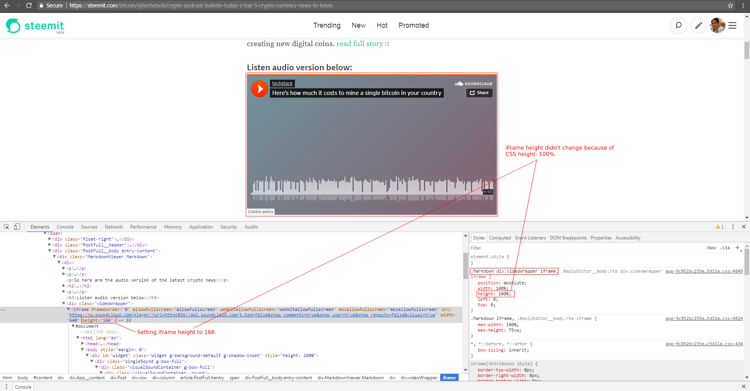Close the DevTools panel
This screenshot has width=750, height=391.
744,227
